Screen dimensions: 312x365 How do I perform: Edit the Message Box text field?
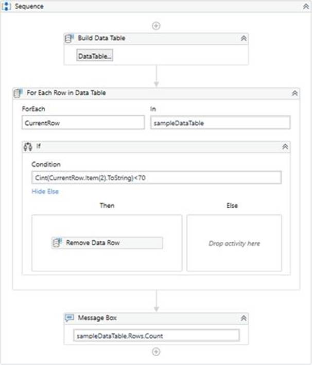pos(156,336)
